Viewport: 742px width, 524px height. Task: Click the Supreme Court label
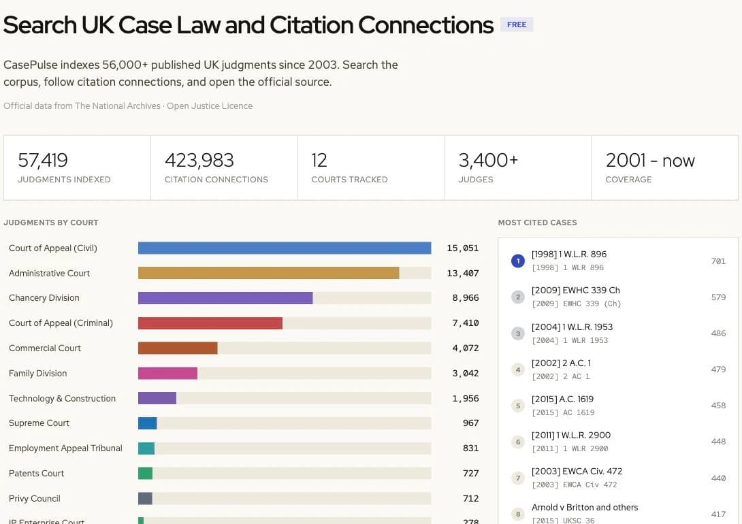[x=39, y=423]
